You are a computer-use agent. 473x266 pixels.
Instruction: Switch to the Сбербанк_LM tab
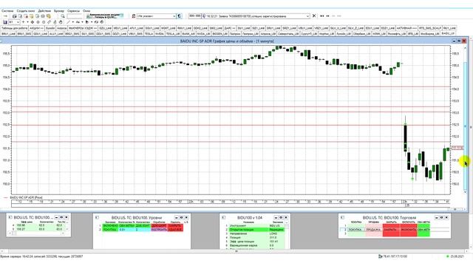[x=361, y=34]
